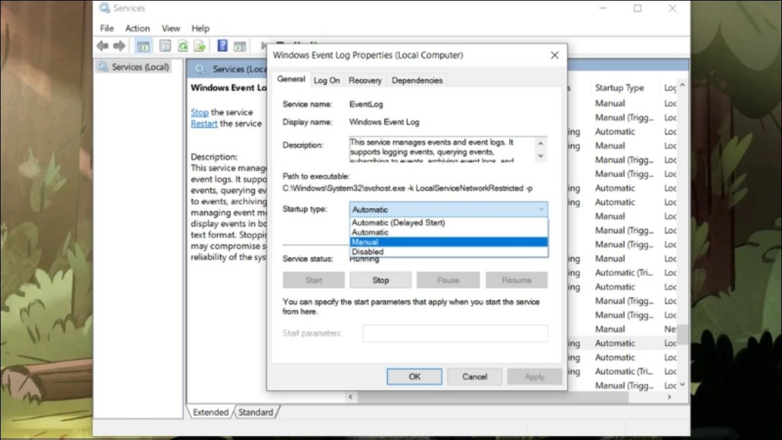The image size is (782, 440).
Task: Open the Properties toolbar icon
Action: click(x=166, y=46)
